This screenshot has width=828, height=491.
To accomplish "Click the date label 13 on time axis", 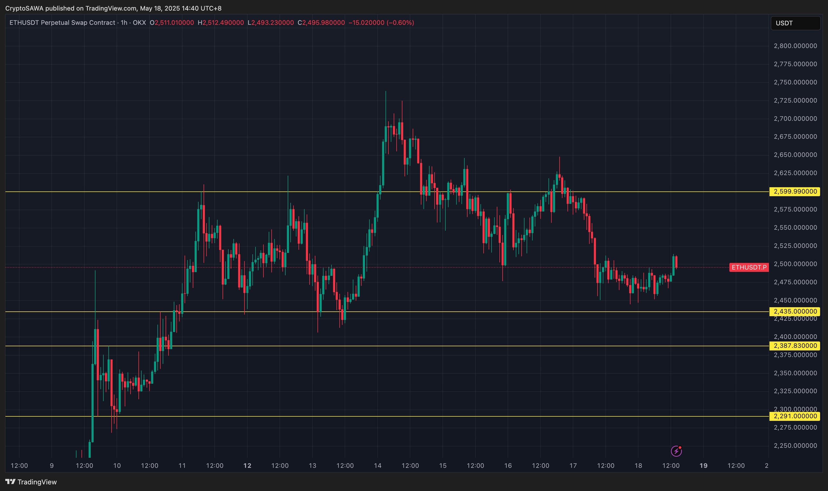I will pos(312,465).
